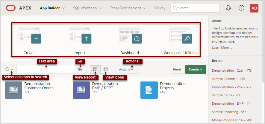Switch to View Report table button

pos(106,69)
